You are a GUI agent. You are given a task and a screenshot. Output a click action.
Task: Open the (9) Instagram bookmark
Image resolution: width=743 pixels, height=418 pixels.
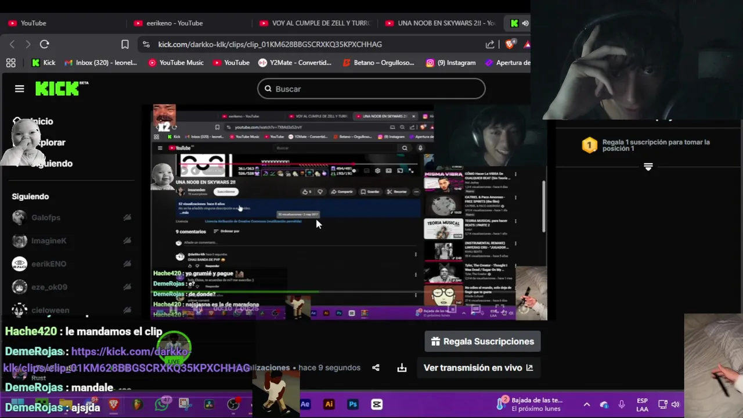451,63
